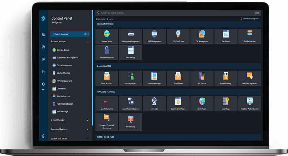The height and width of the screenshot is (156, 288).
Task: Click the chat bubble icon in left rail
Action: coord(43,47)
